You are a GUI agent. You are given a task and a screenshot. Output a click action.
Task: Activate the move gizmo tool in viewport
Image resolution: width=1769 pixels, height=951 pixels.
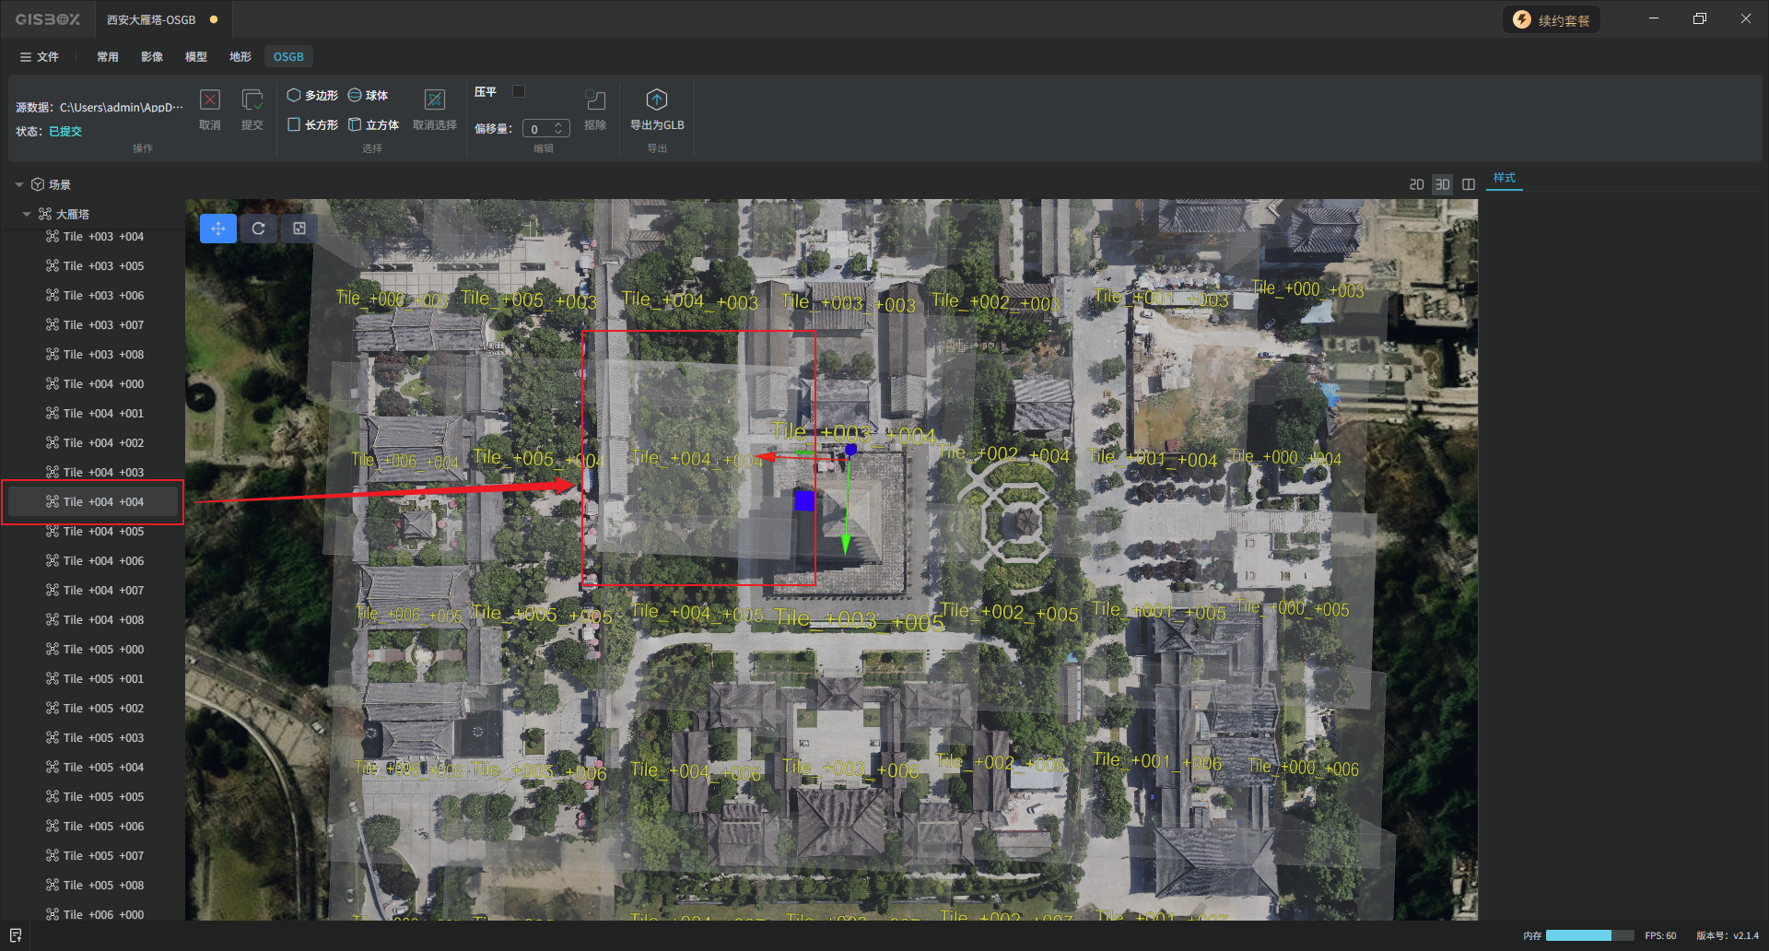pos(218,229)
